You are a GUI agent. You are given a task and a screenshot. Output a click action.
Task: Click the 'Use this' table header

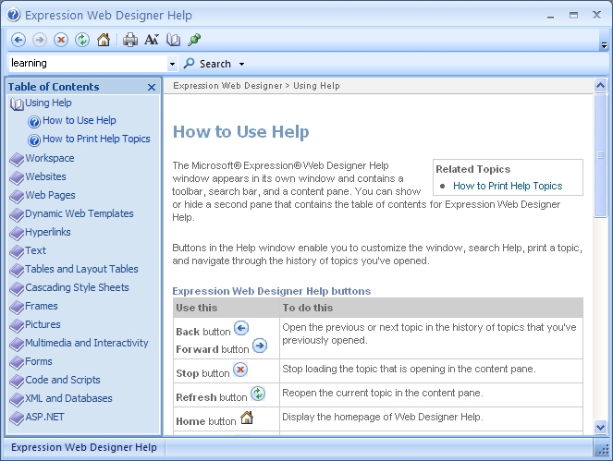click(196, 308)
